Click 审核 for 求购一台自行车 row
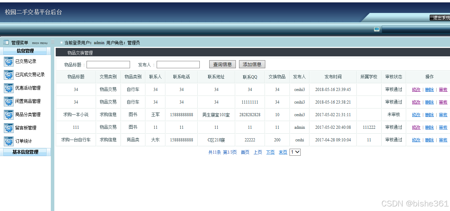The height and width of the screenshot is (211, 450). [x=443, y=140]
